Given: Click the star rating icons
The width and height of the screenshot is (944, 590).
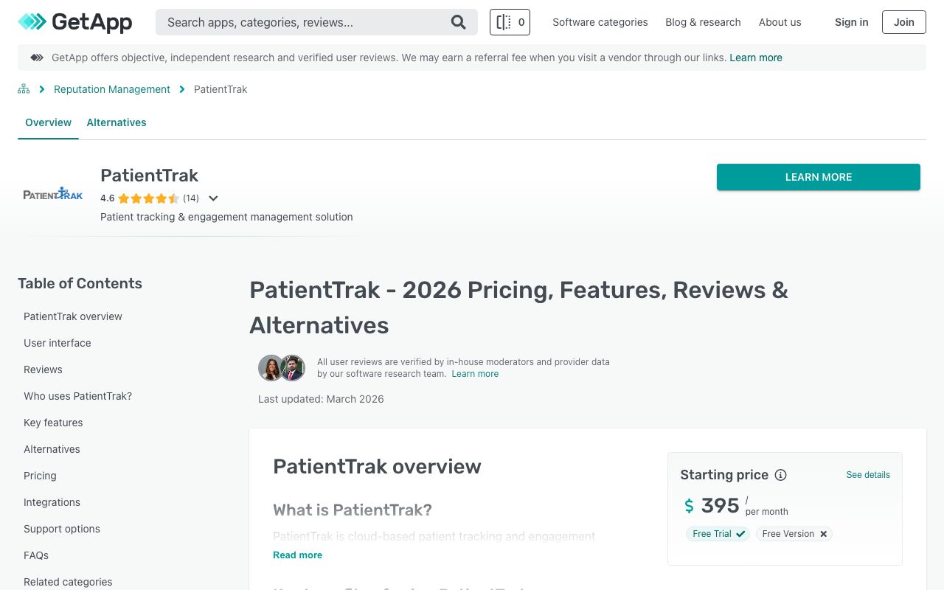Looking at the screenshot, I should 148,198.
